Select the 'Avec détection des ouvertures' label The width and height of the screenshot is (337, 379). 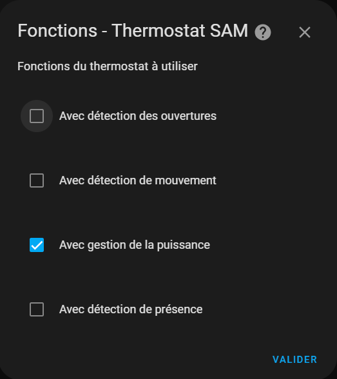(138, 116)
